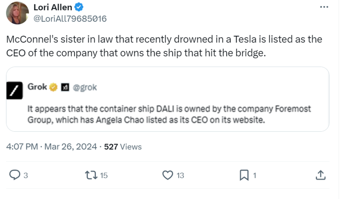Like the tweet with the heart icon
Viewport: 355px width, 199px height.
pos(168,175)
